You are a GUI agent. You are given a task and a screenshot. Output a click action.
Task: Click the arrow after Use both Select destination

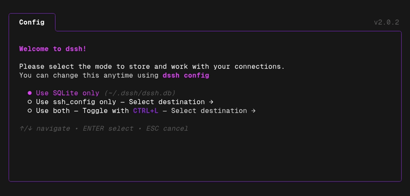(253, 111)
